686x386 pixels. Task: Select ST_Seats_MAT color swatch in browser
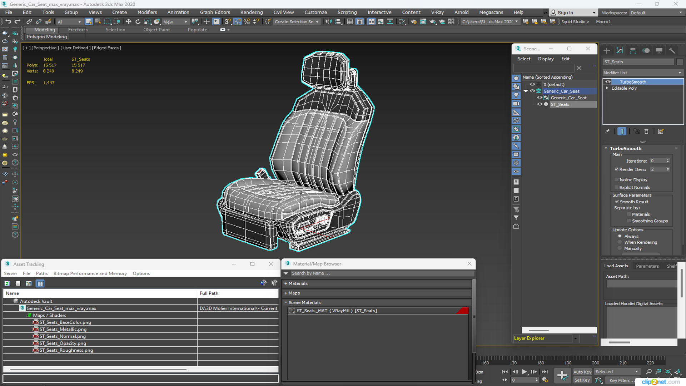[x=466, y=311]
